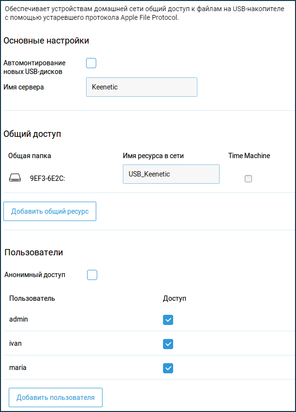Click the Добавить пользователя button

56,397
